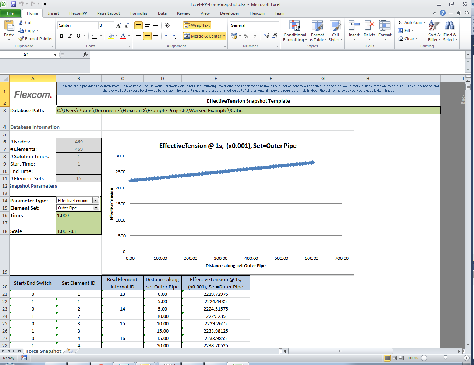
Task: Click the Copy icon
Action: click(21, 31)
